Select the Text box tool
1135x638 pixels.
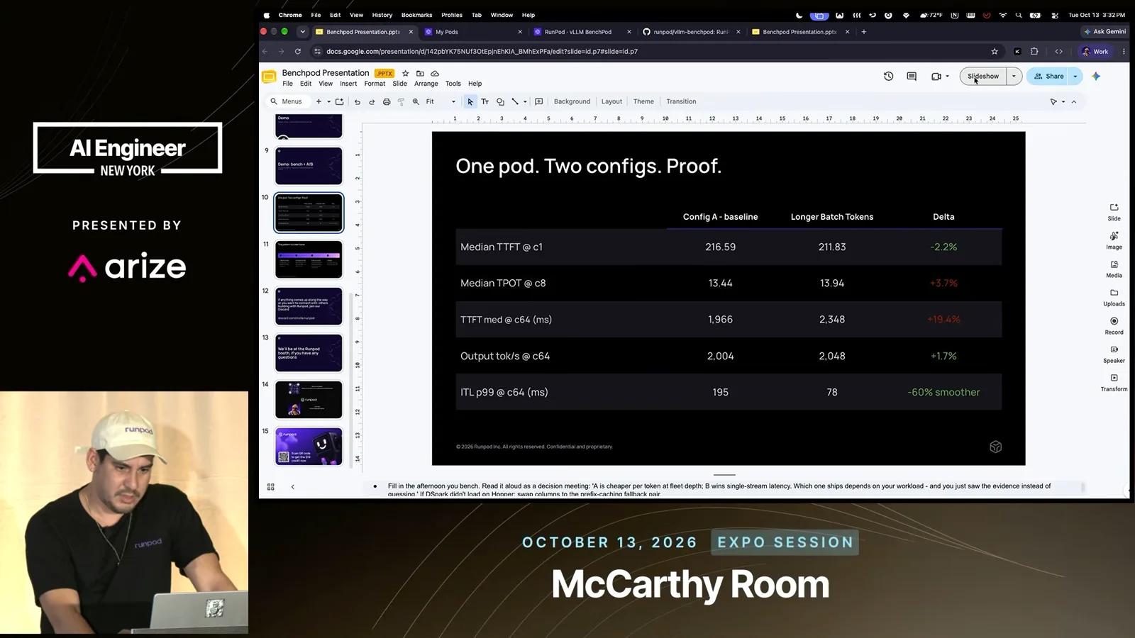coord(485,101)
